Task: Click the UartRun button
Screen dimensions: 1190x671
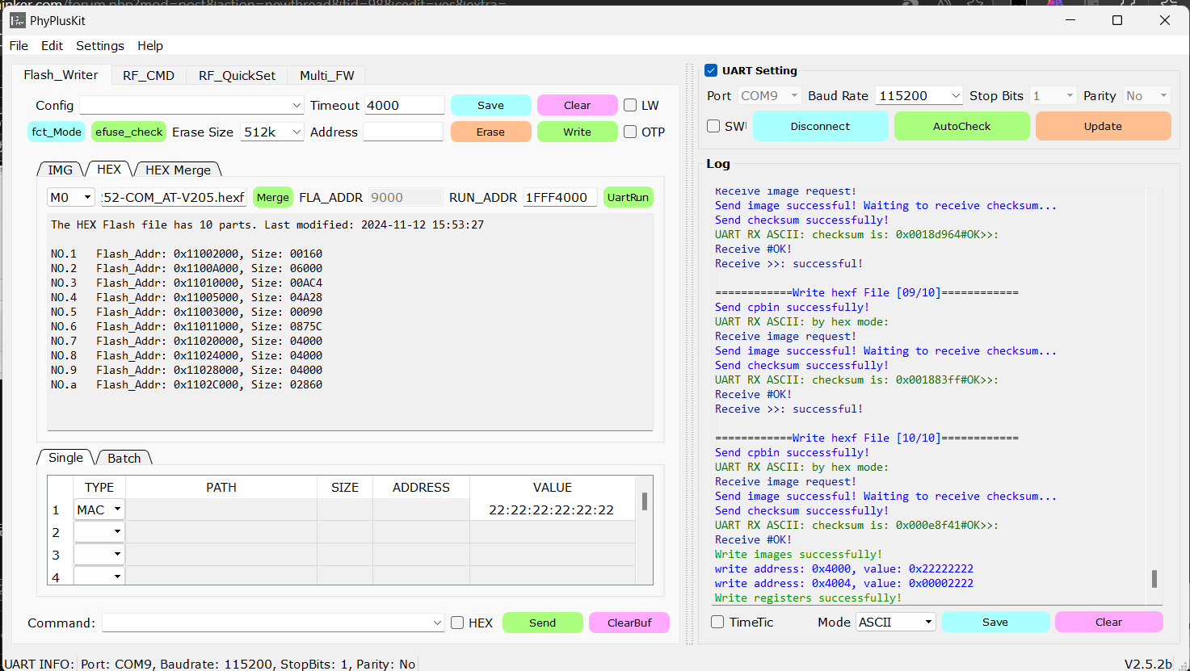Action: [628, 197]
